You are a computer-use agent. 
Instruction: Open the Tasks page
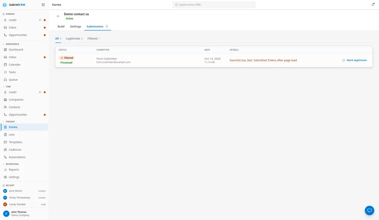tap(24, 72)
